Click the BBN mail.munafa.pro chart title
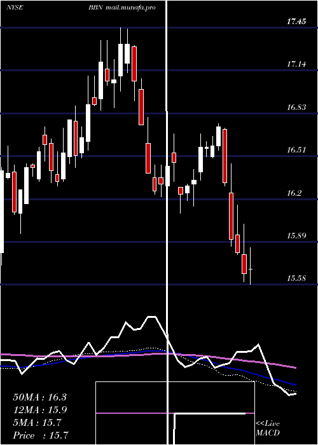The height and width of the screenshot is (445, 318). tap(122, 8)
